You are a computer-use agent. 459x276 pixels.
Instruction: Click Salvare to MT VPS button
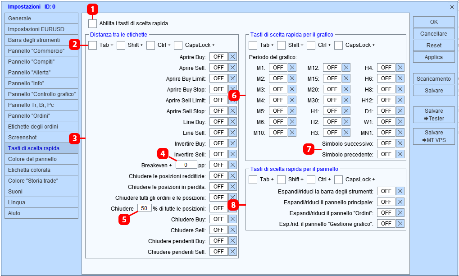pos(434,137)
